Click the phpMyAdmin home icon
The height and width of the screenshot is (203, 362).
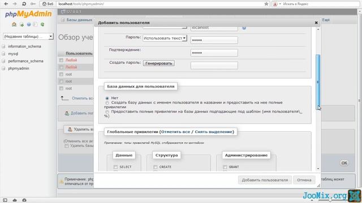click(x=14, y=24)
